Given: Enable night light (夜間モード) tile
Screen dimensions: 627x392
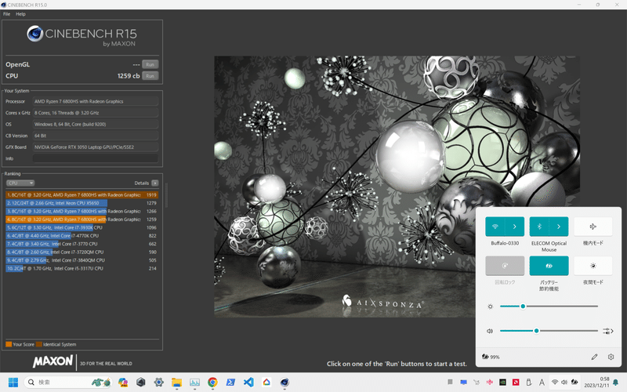Looking at the screenshot, I should pos(593,266).
